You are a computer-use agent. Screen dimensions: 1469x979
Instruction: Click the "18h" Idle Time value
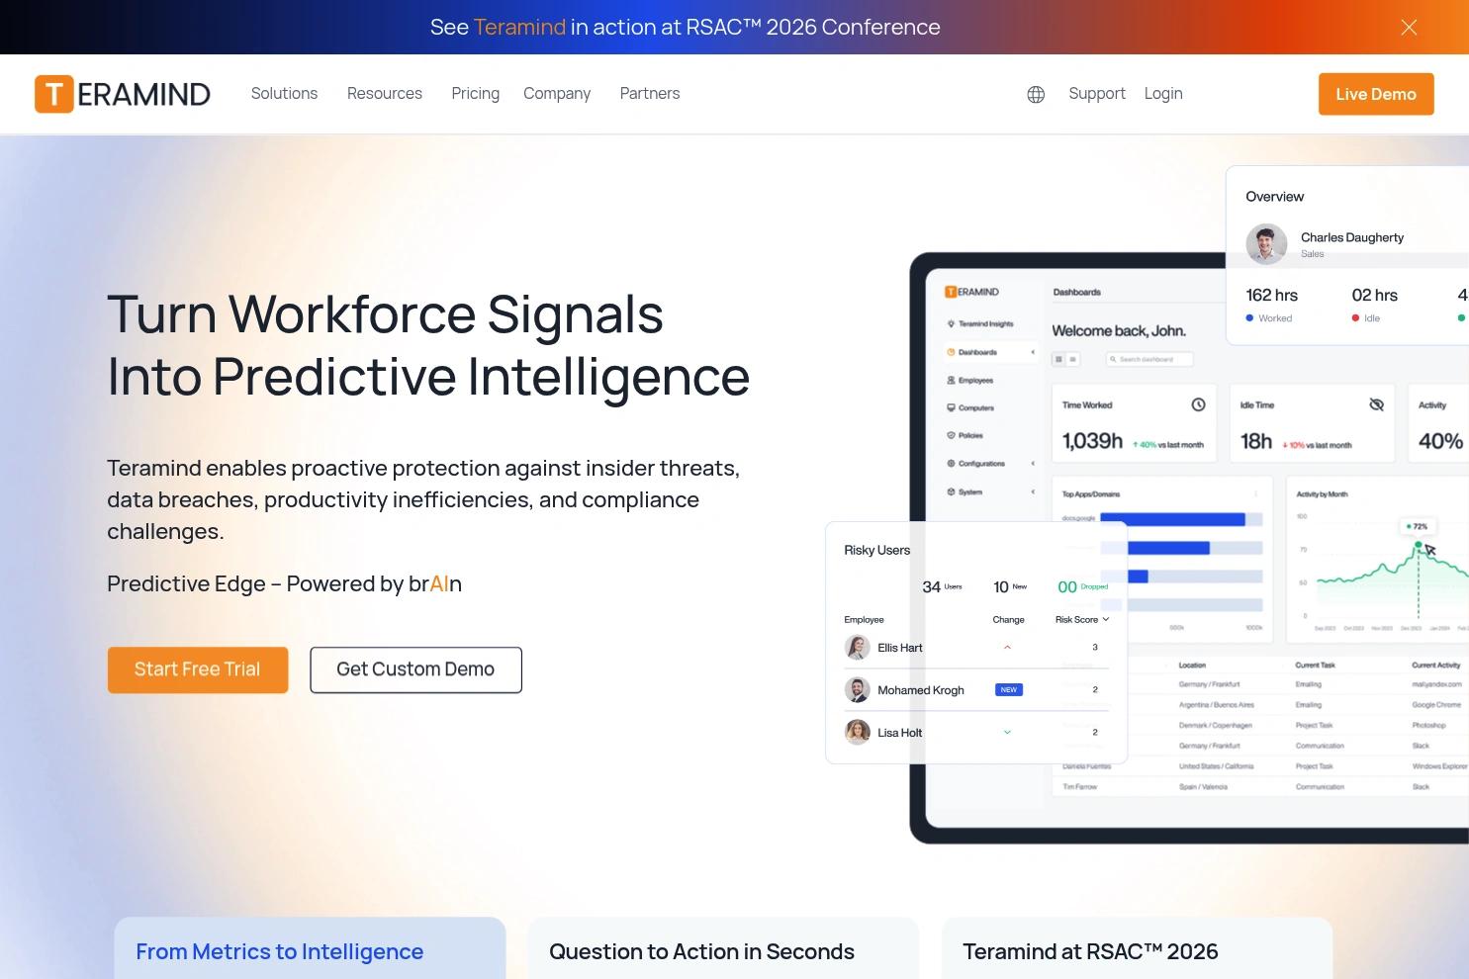pos(1256,441)
